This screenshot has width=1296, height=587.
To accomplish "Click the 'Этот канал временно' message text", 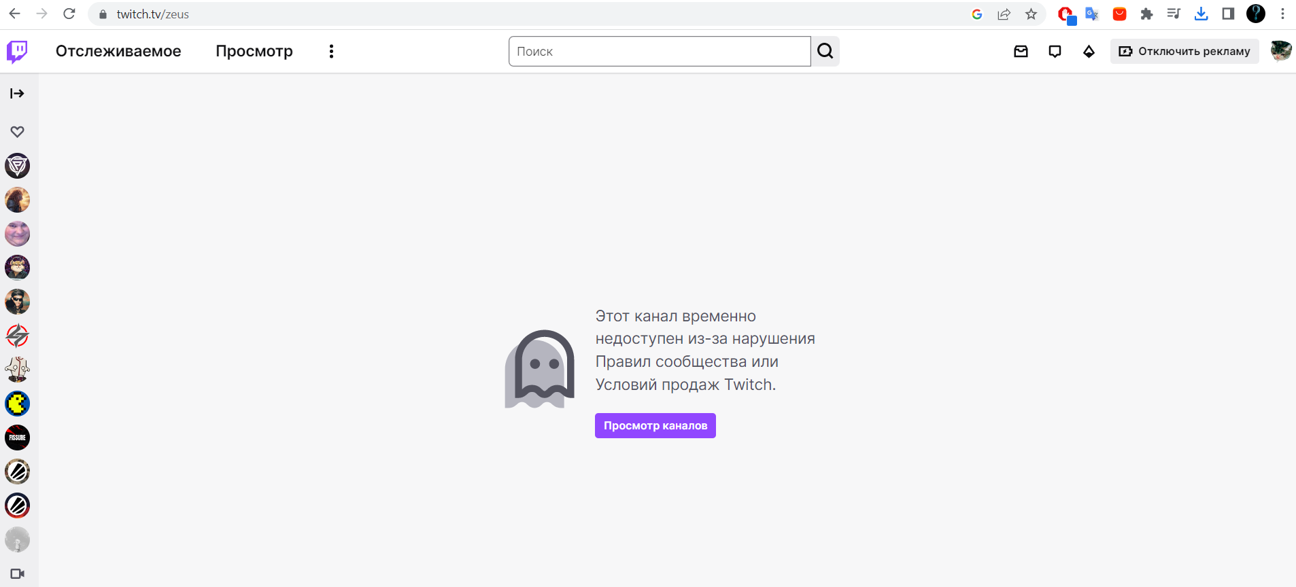I will (x=676, y=316).
